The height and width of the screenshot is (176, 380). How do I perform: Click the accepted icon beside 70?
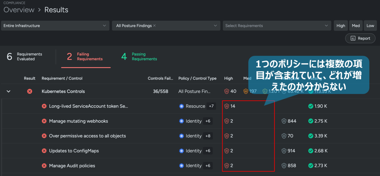(284, 136)
